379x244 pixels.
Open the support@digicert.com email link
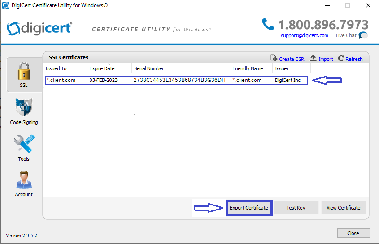304,35
